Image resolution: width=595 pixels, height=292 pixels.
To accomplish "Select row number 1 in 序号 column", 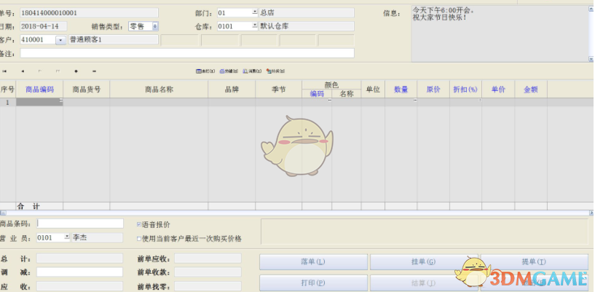I will click(7, 103).
